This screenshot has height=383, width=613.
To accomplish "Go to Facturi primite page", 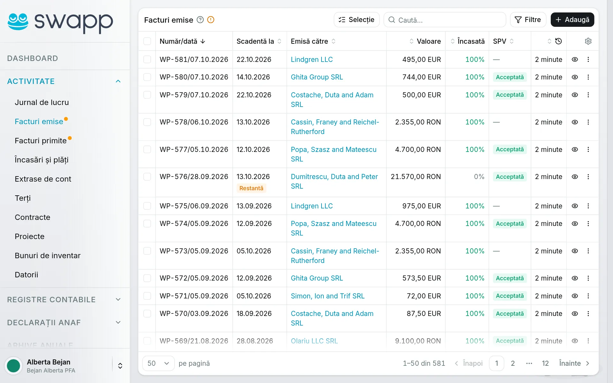I will (41, 141).
